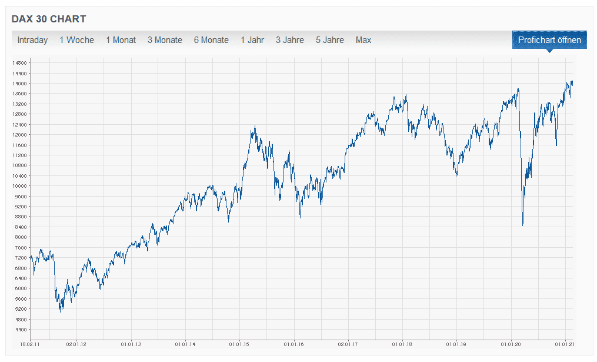Display the 1 Jahr chart period
This screenshot has width=597, height=362.
[252, 40]
